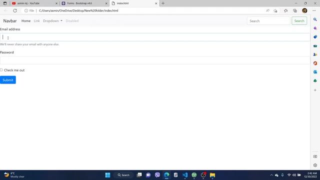Click the Link navbar item
320x180 pixels.
tap(36, 21)
